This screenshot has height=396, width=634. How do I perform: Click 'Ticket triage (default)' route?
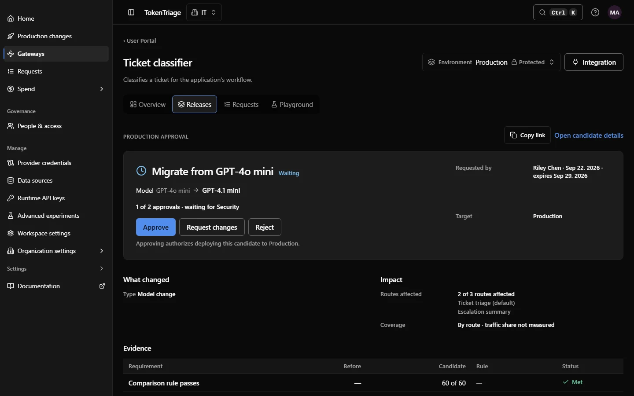[x=487, y=303]
